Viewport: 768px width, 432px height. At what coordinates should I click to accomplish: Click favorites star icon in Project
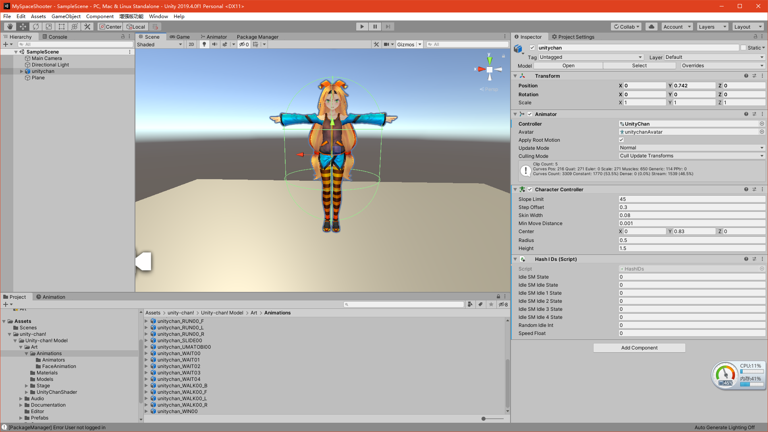[491, 304]
